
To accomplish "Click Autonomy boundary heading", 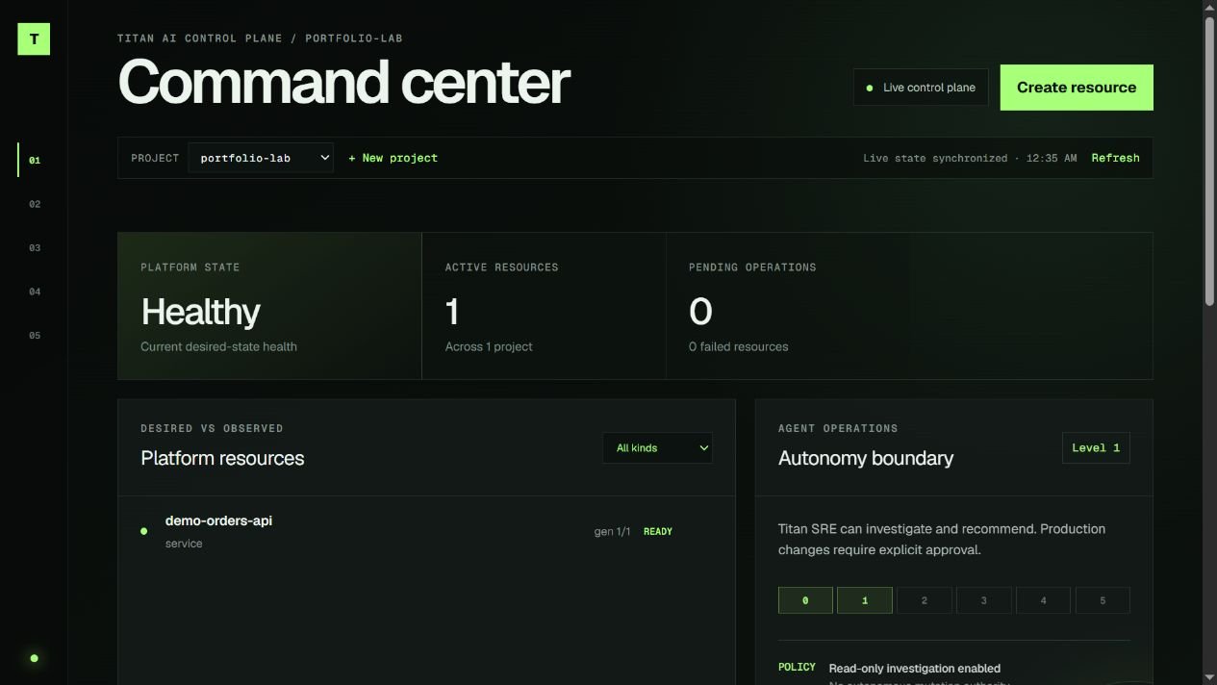I will 866,458.
